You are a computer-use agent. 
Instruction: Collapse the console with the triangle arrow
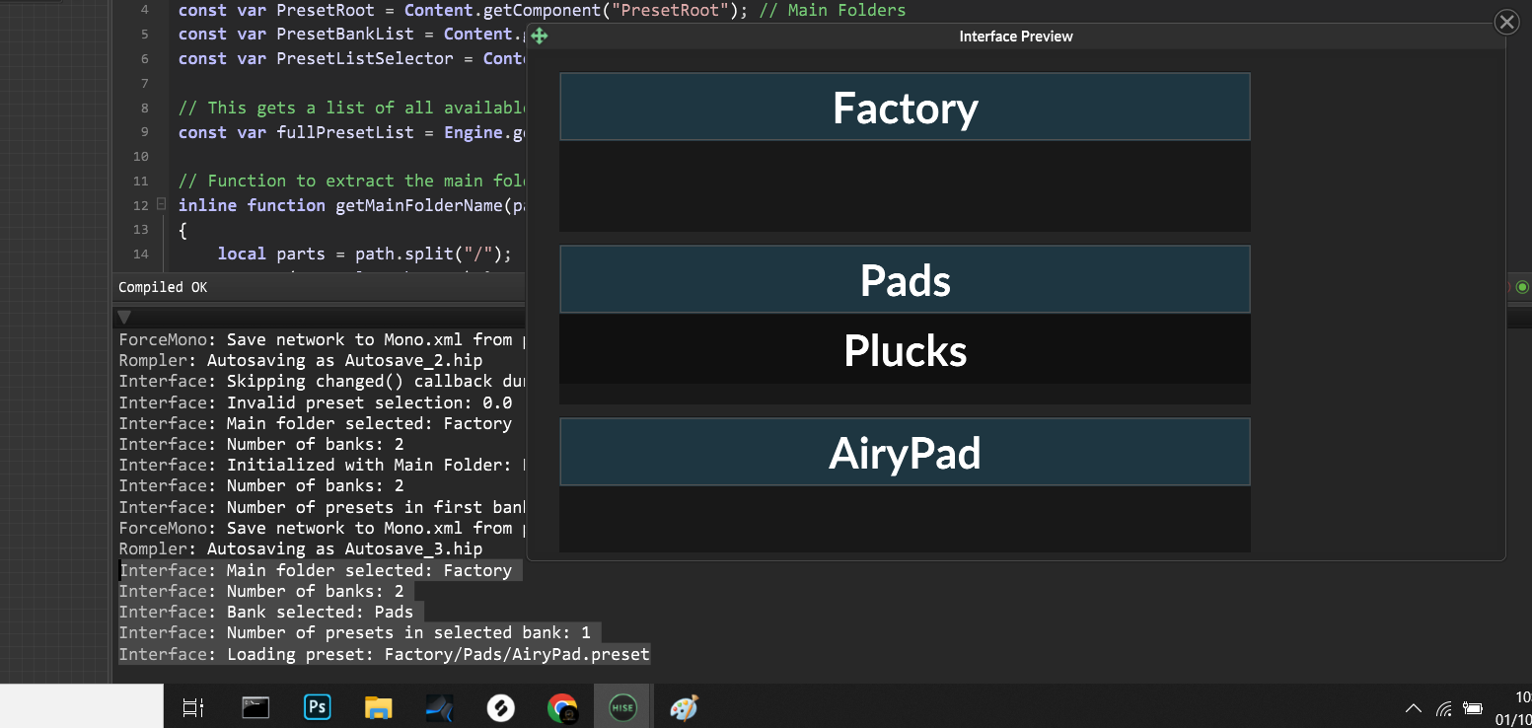124,318
